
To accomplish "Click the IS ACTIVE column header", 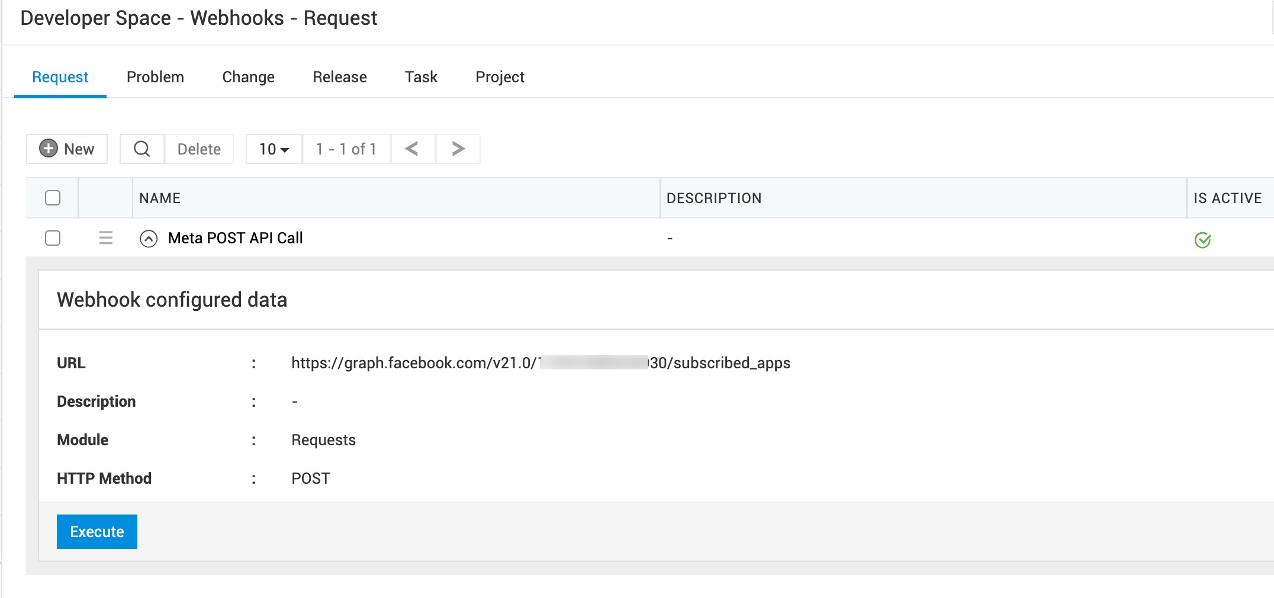I will tap(1227, 198).
